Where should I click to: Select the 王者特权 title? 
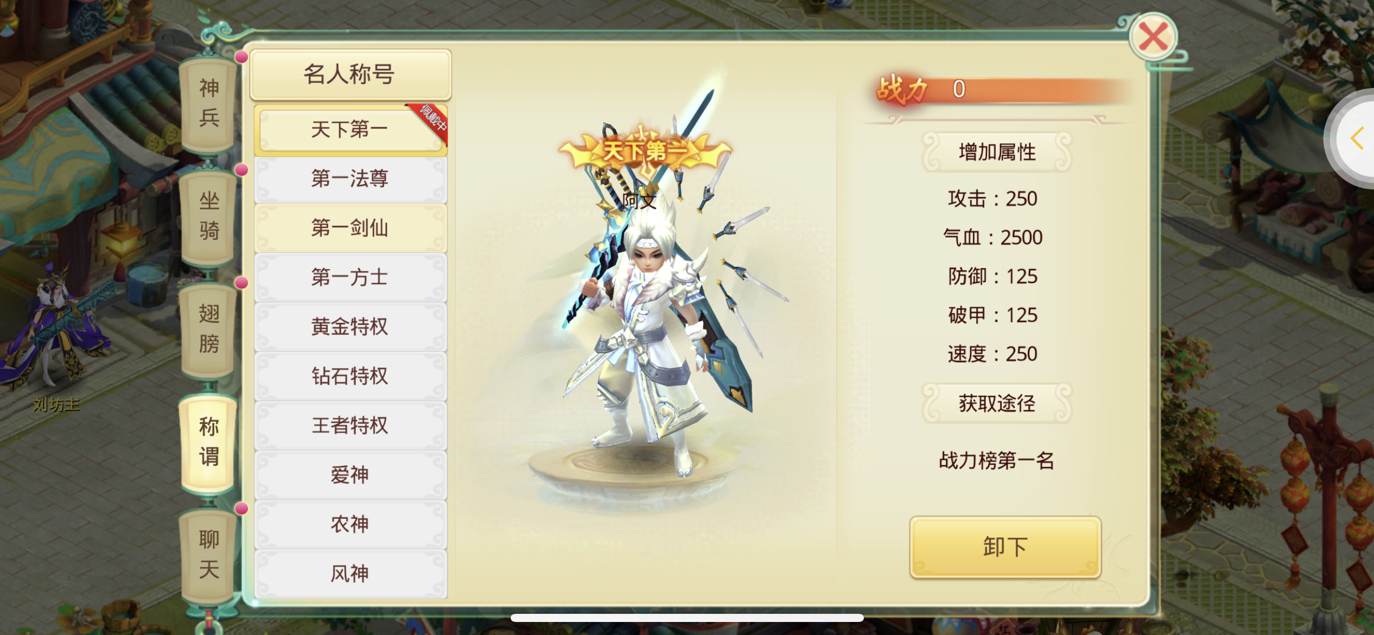[351, 426]
